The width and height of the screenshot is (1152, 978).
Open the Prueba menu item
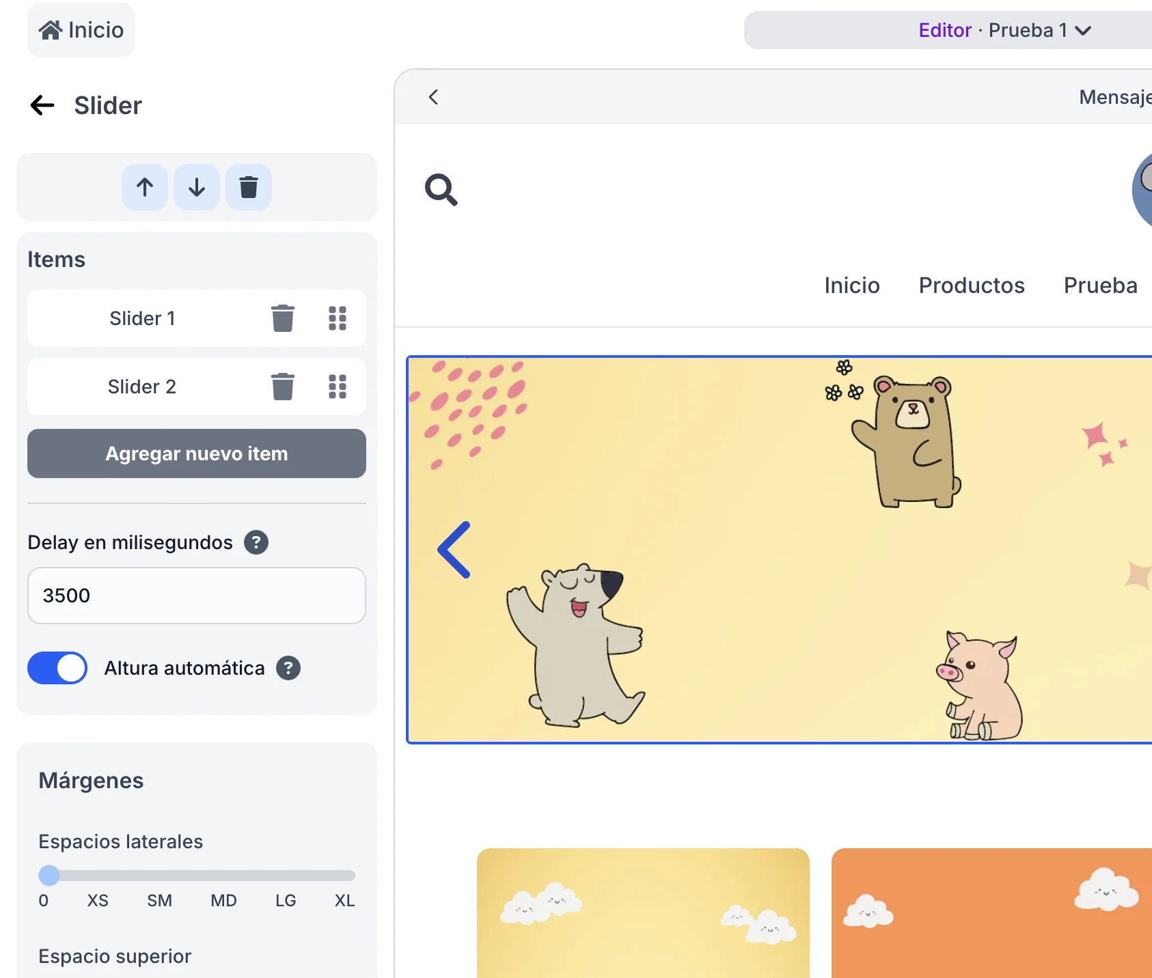[1100, 285]
